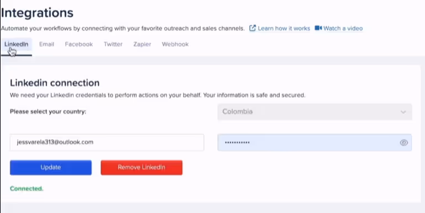Click the video camera icon
The height and width of the screenshot is (213, 425).
318,28
